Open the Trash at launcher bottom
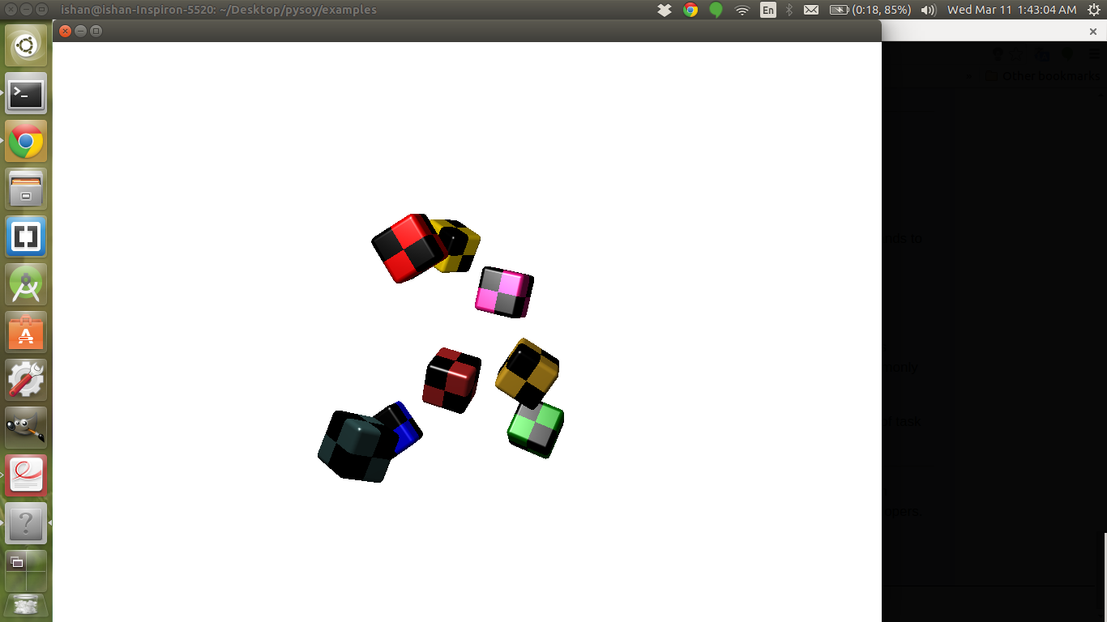 (26, 607)
